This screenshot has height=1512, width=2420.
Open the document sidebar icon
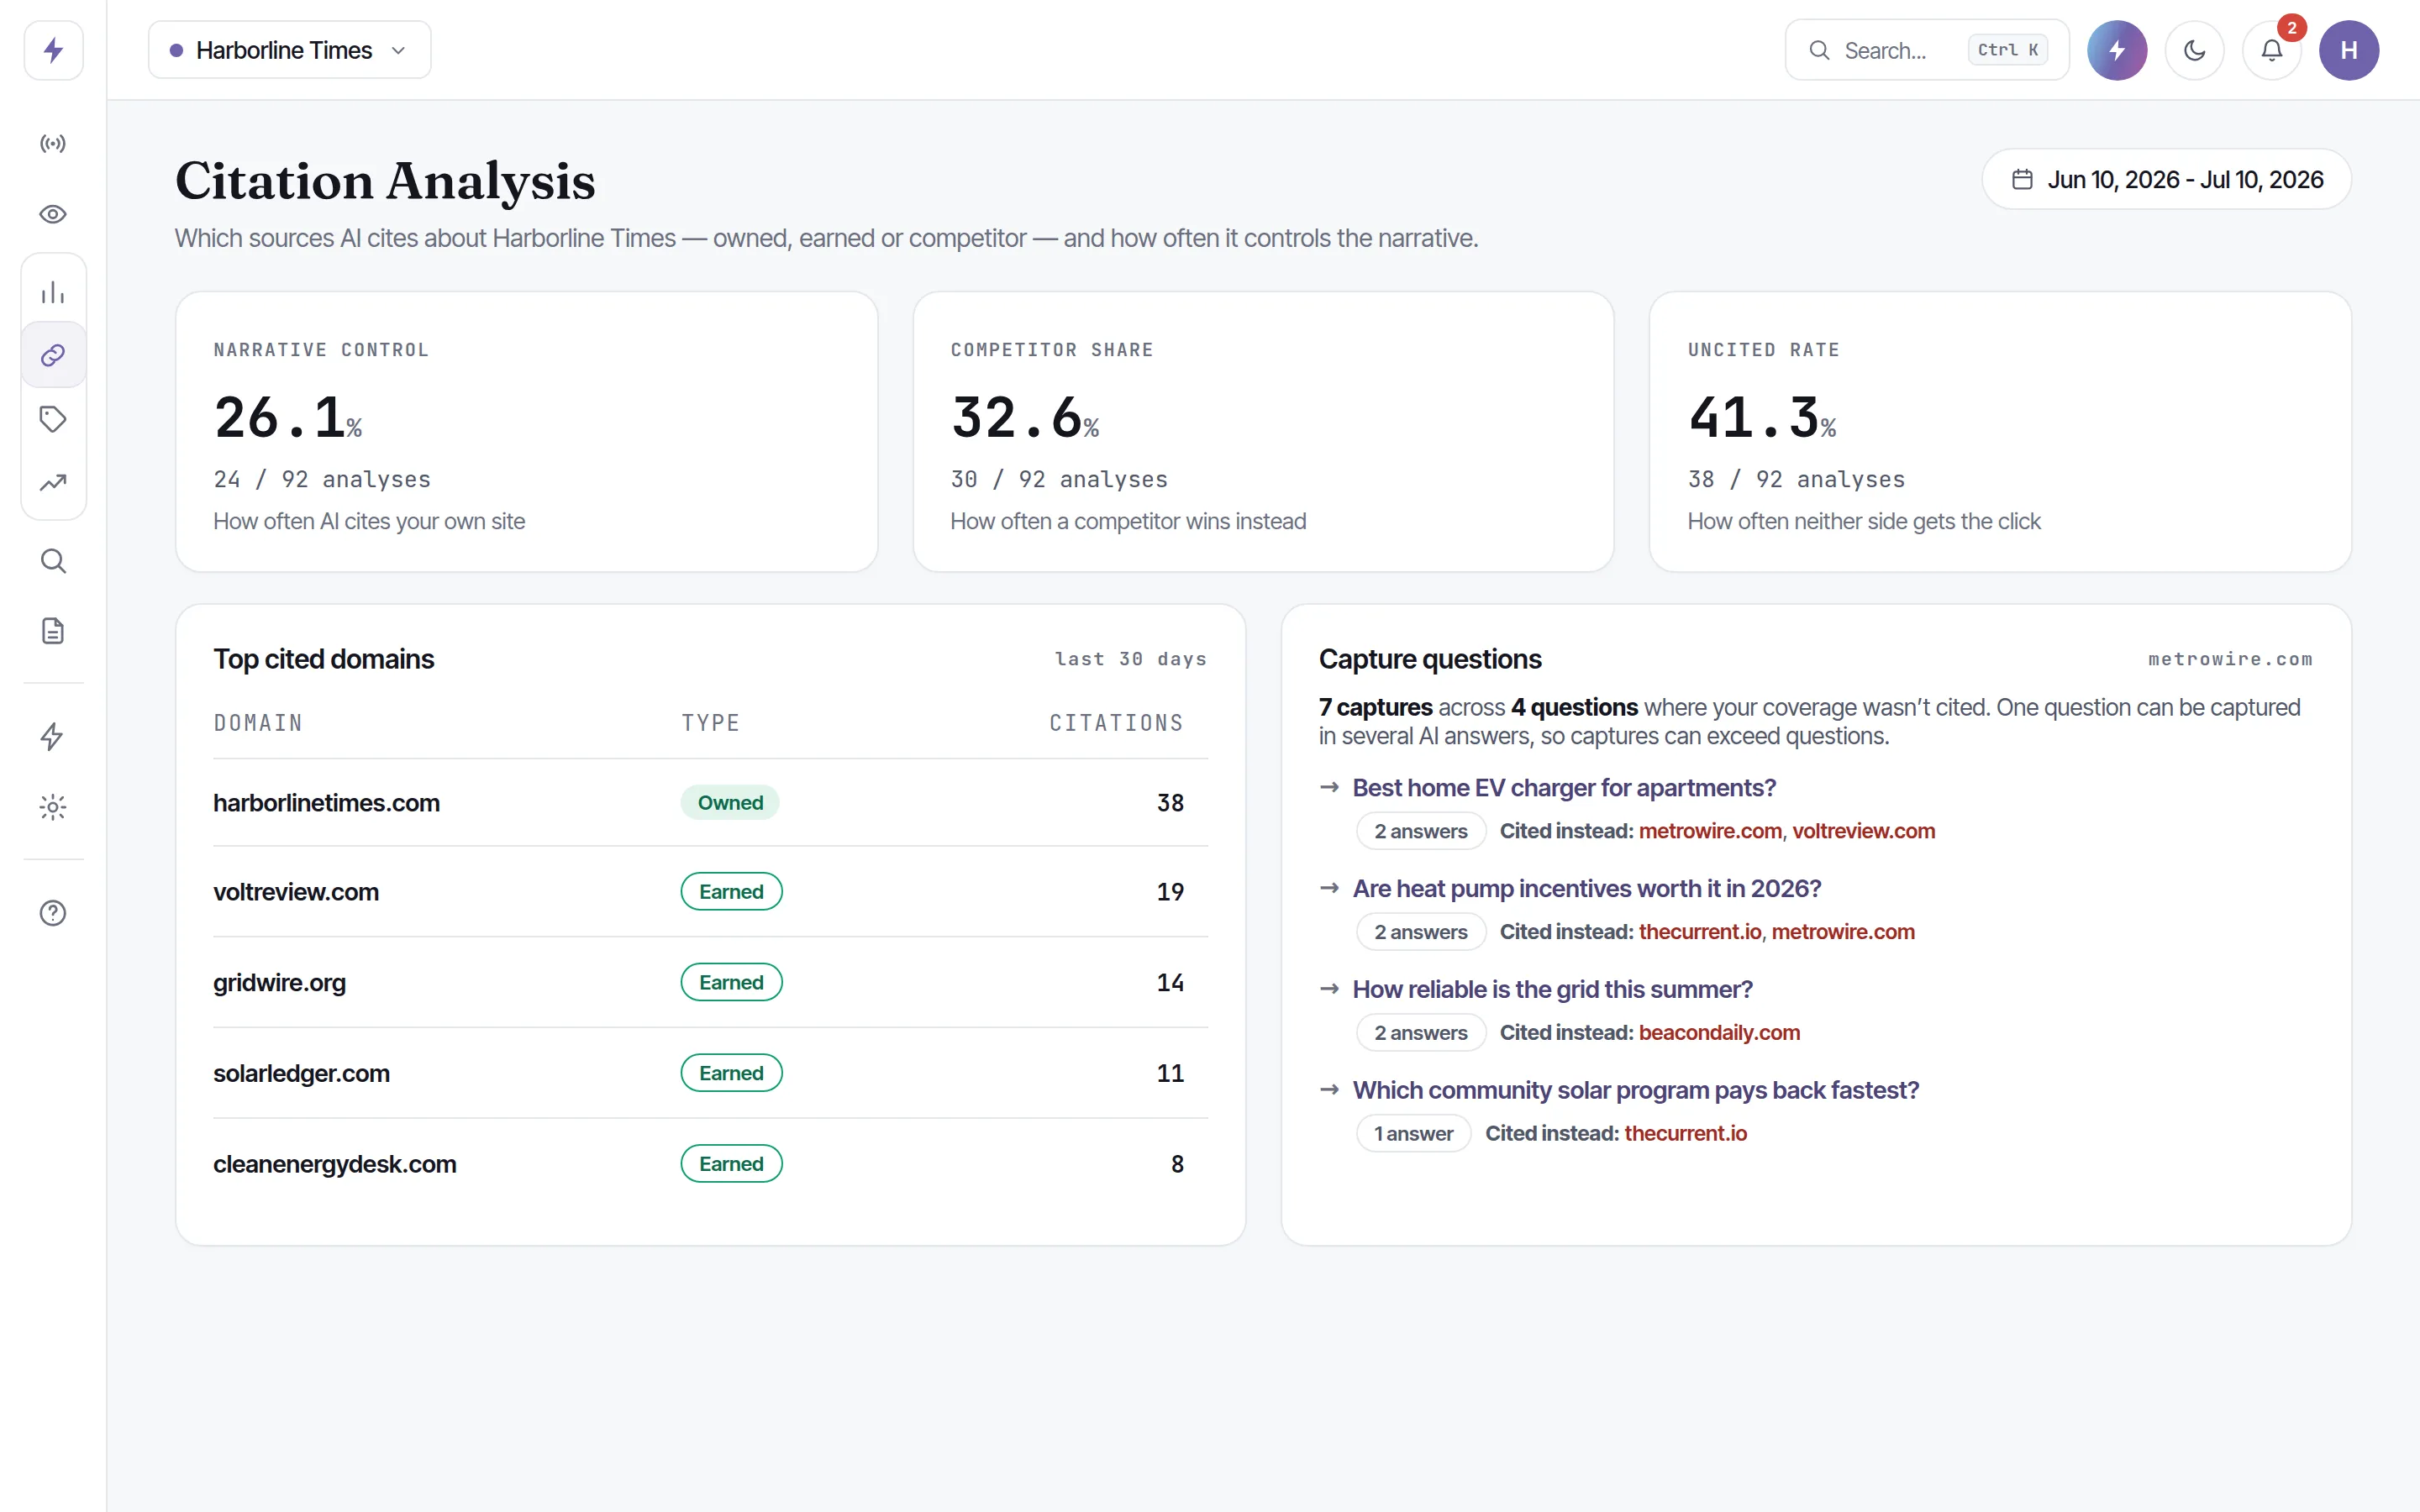pyautogui.click(x=53, y=631)
